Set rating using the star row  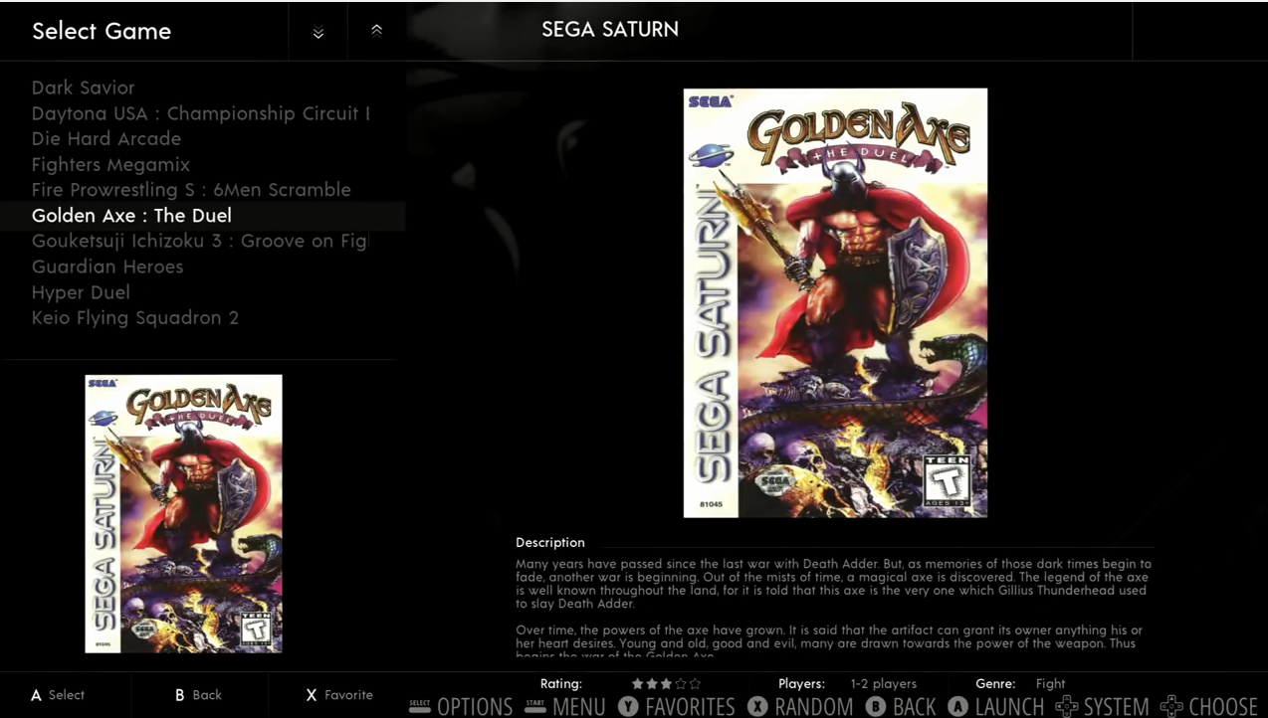[666, 684]
